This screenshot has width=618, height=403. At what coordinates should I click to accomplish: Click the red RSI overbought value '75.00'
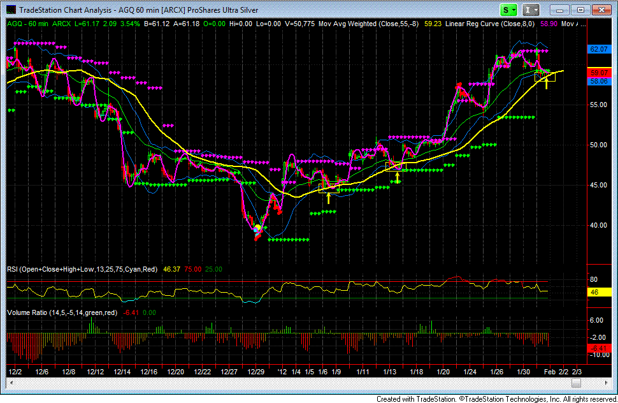coord(193,269)
